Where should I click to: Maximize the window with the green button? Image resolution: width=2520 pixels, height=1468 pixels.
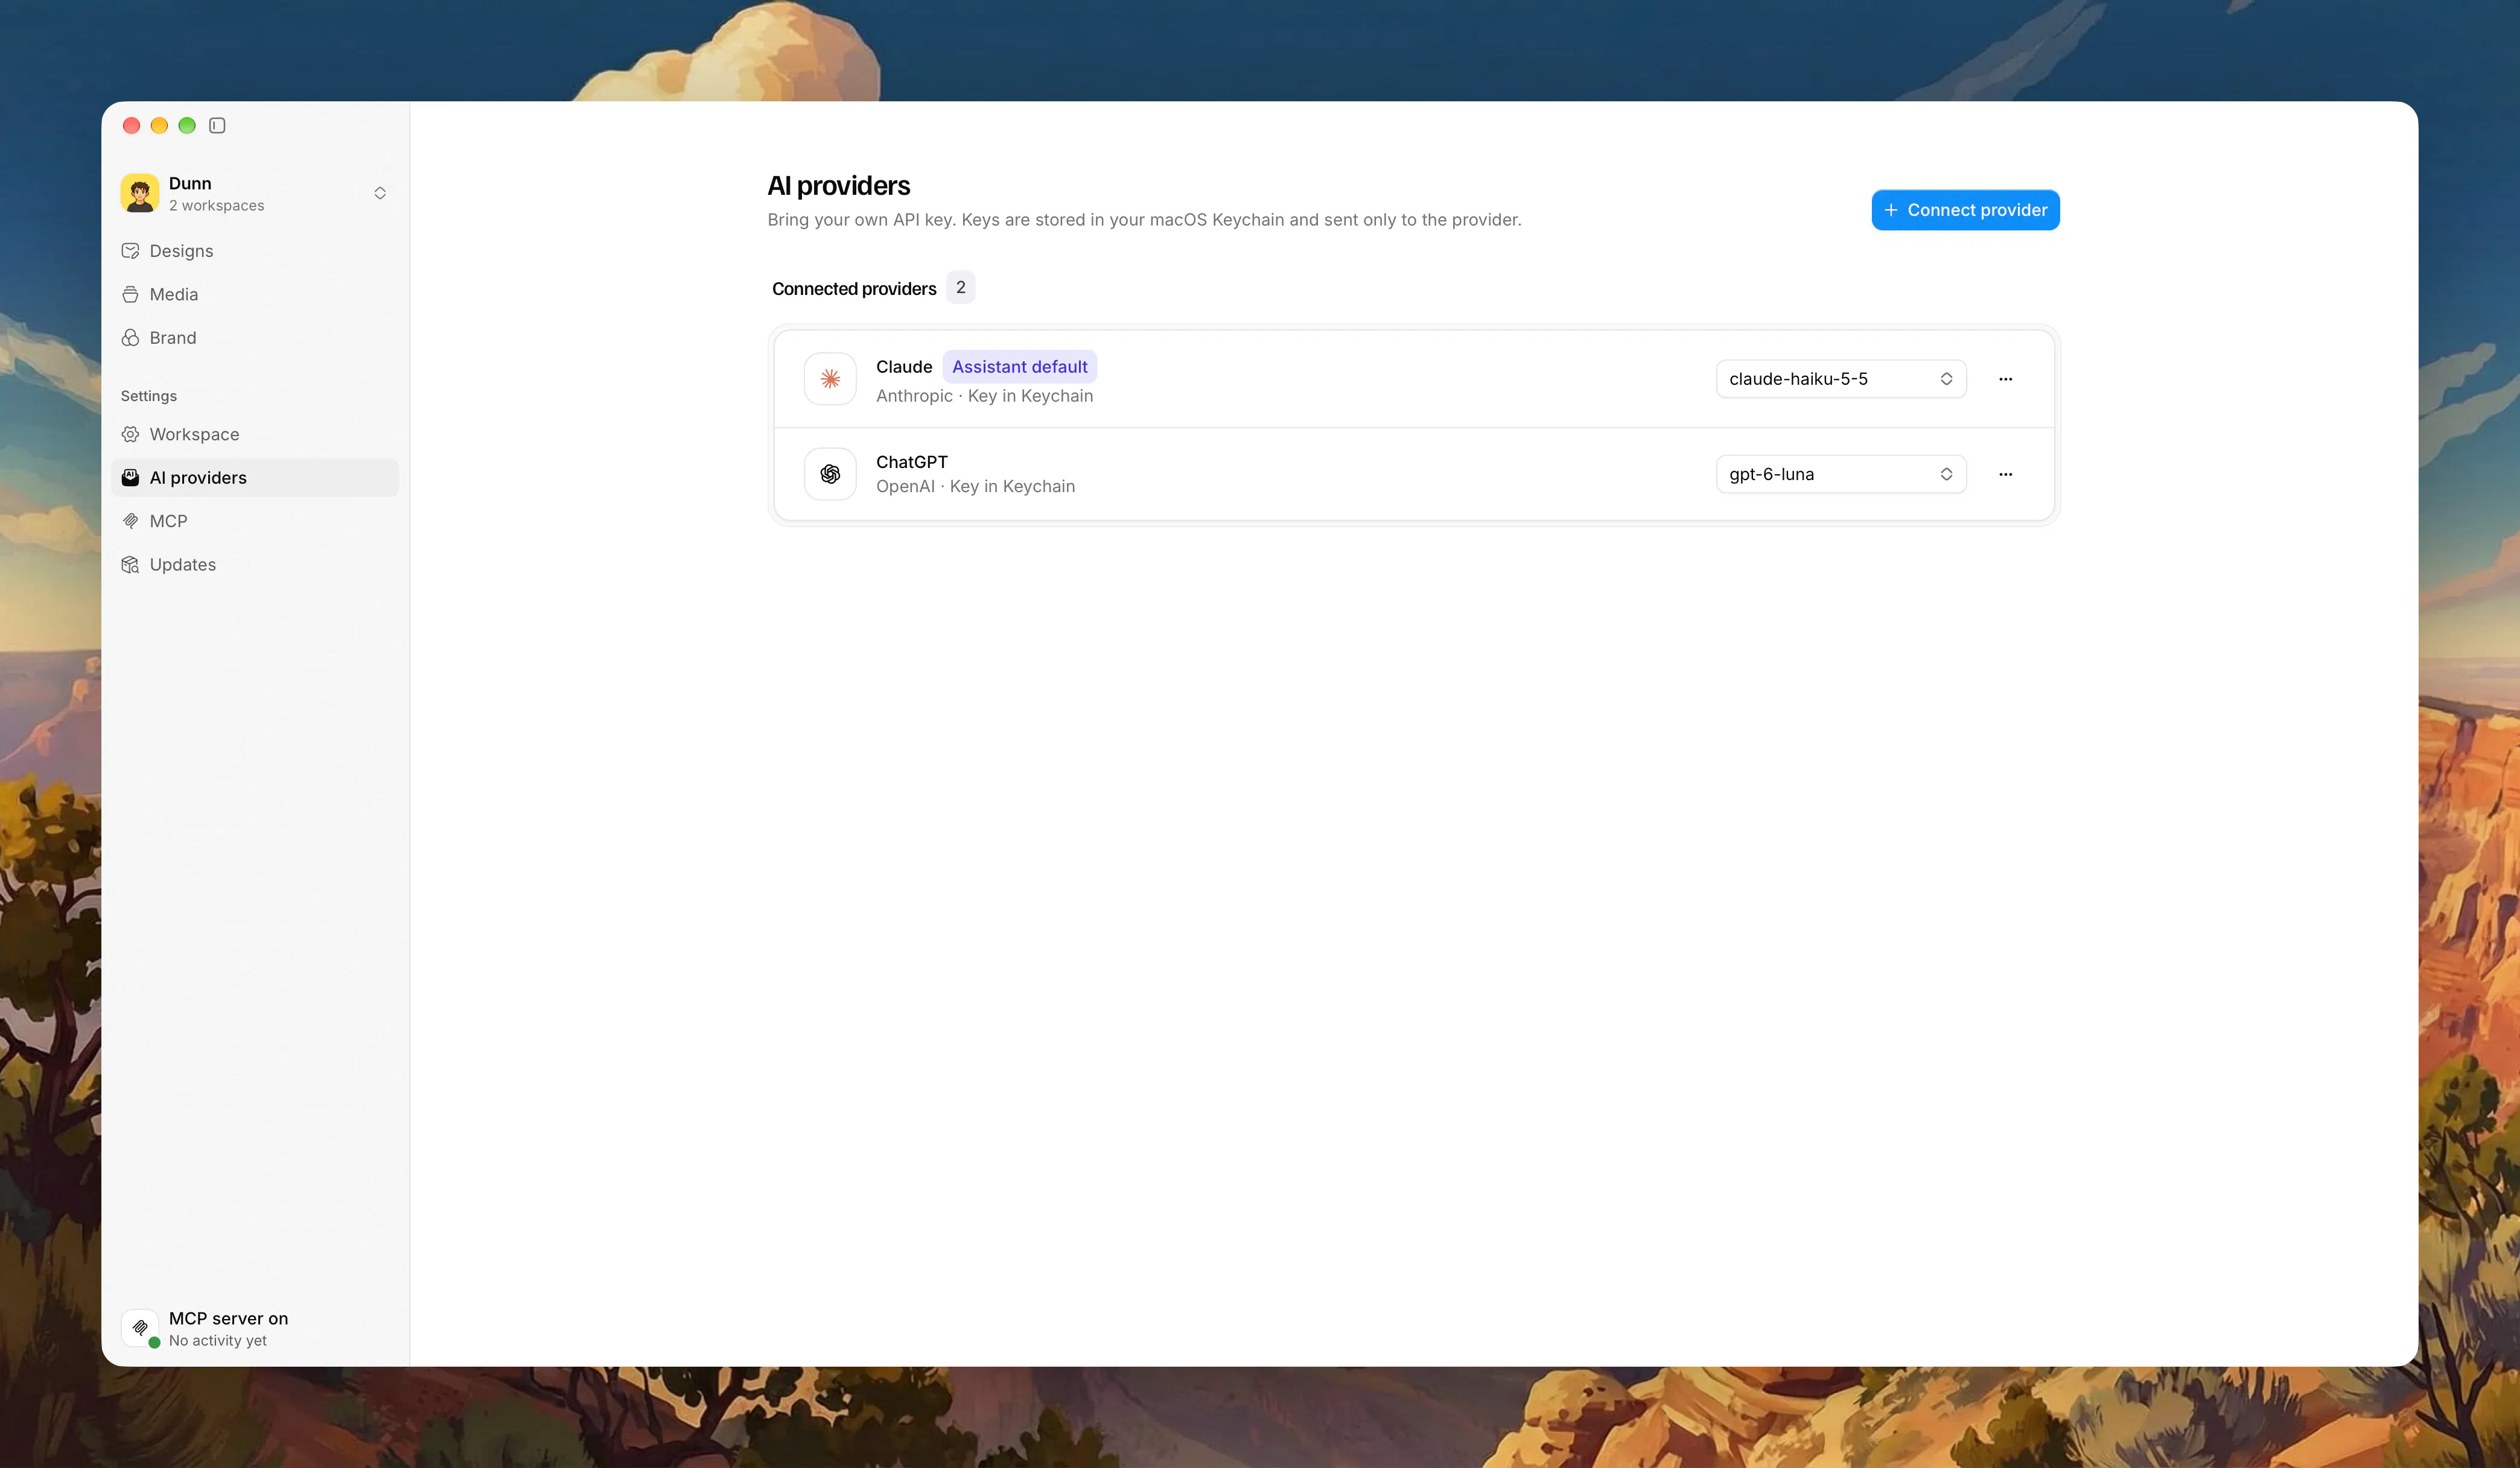click(187, 125)
